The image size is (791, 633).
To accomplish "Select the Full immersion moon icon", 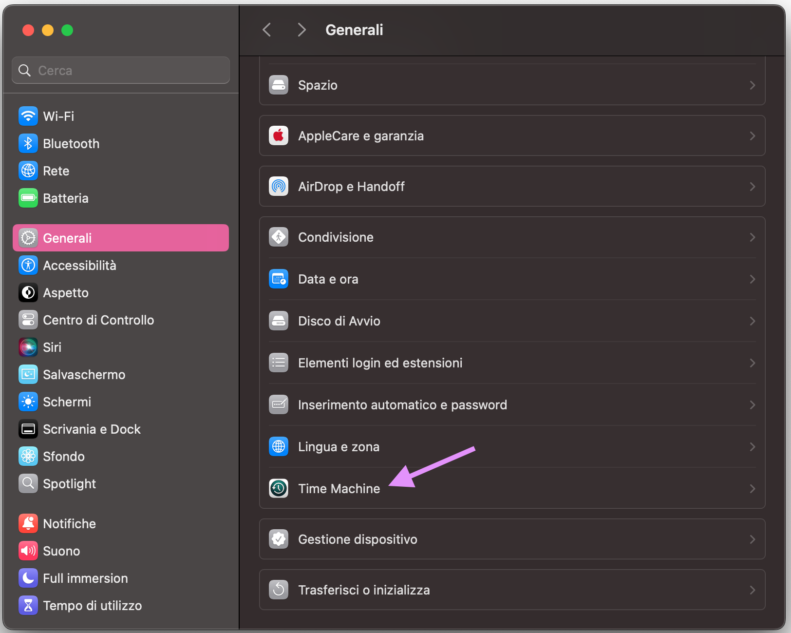I will [x=28, y=578].
